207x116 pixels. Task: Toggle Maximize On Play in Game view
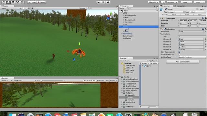[x=90, y=81]
